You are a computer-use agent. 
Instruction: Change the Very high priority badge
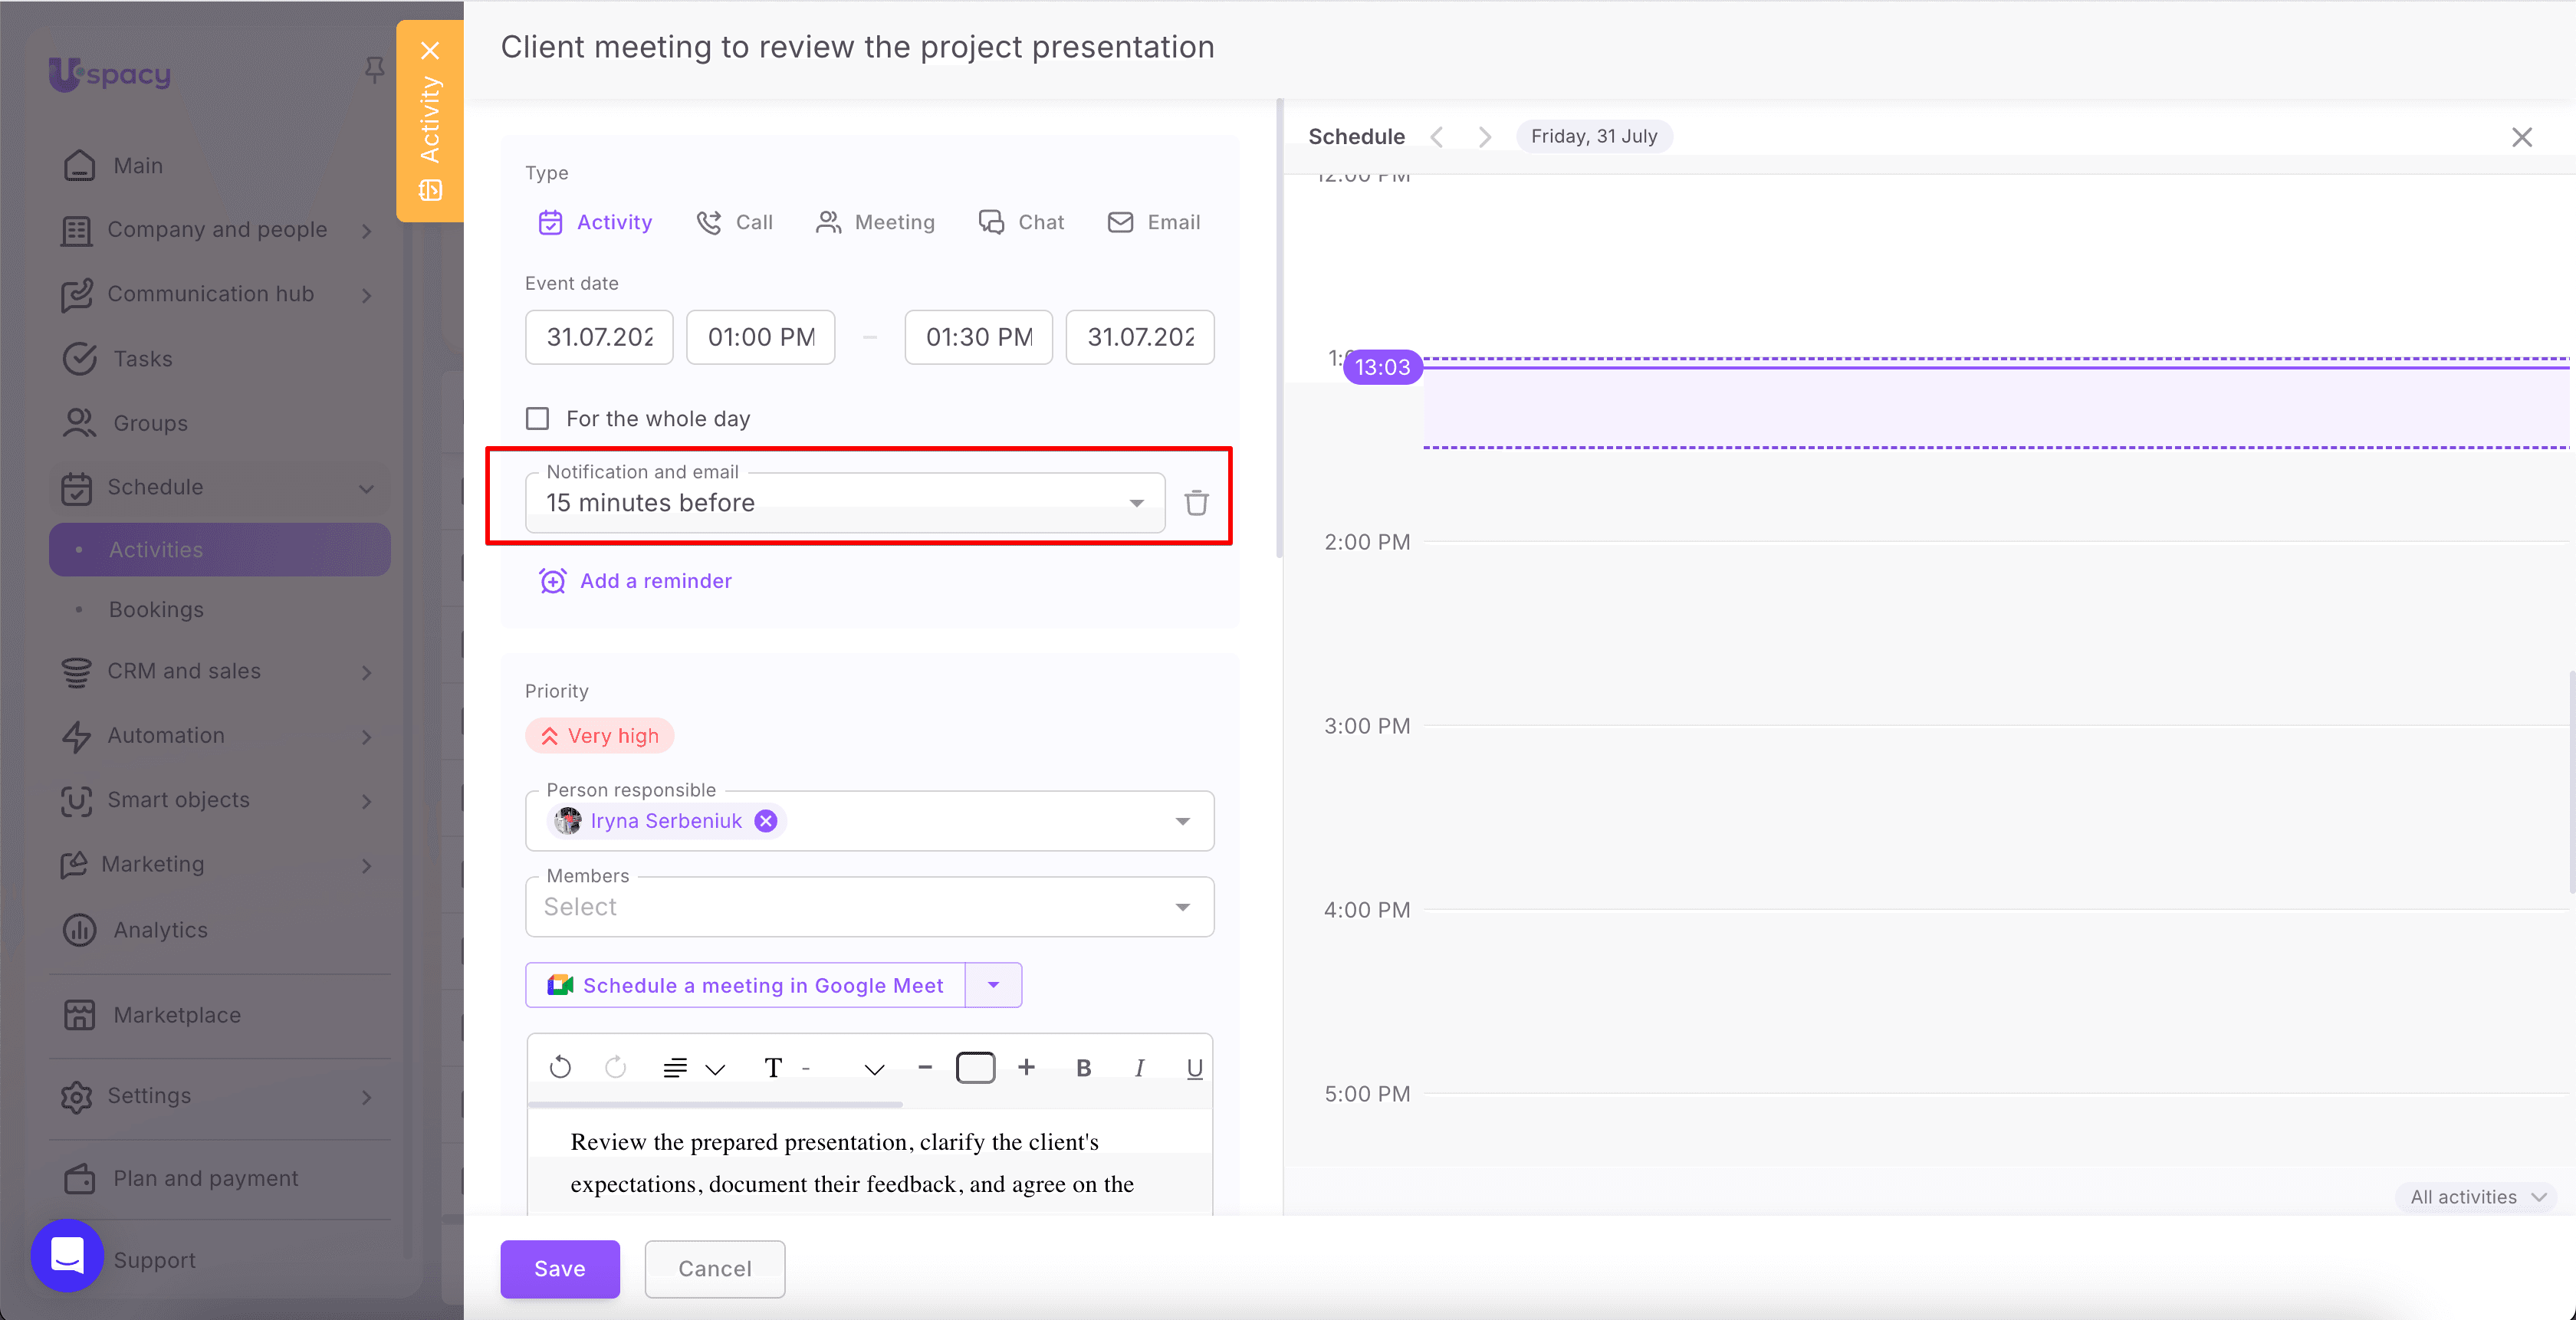pos(600,736)
